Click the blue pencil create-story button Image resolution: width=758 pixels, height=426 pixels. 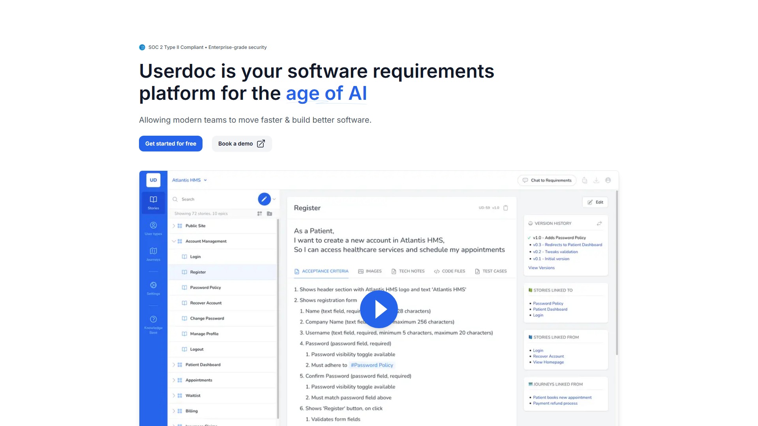(264, 199)
